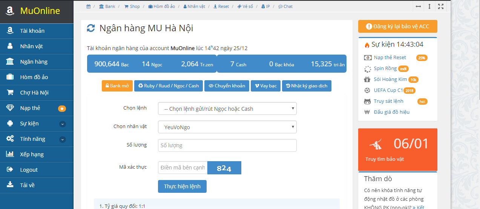Click the 0 Bạc khóa balance

282,64
